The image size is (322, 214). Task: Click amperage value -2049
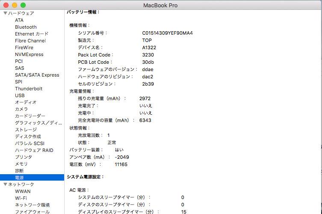tap(122, 157)
